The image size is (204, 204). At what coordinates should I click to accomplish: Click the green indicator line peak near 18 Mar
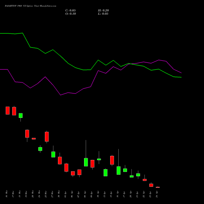(22, 33)
